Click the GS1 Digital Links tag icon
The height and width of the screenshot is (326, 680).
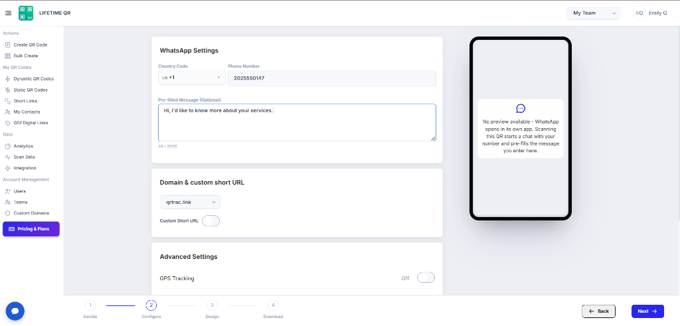tap(7, 123)
